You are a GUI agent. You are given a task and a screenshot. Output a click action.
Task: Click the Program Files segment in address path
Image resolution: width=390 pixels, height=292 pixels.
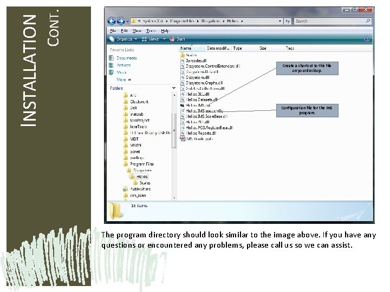tap(182, 21)
